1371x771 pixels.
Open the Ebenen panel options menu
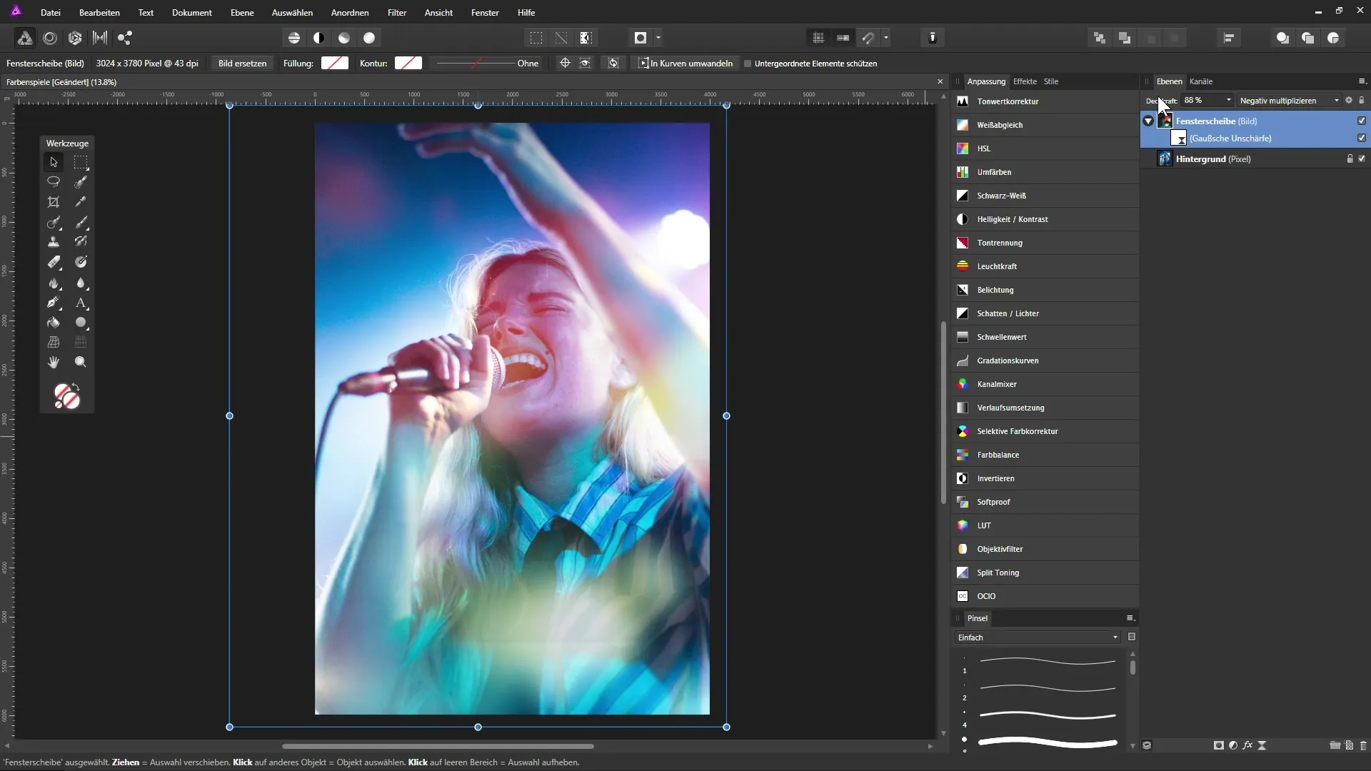coord(1362,81)
